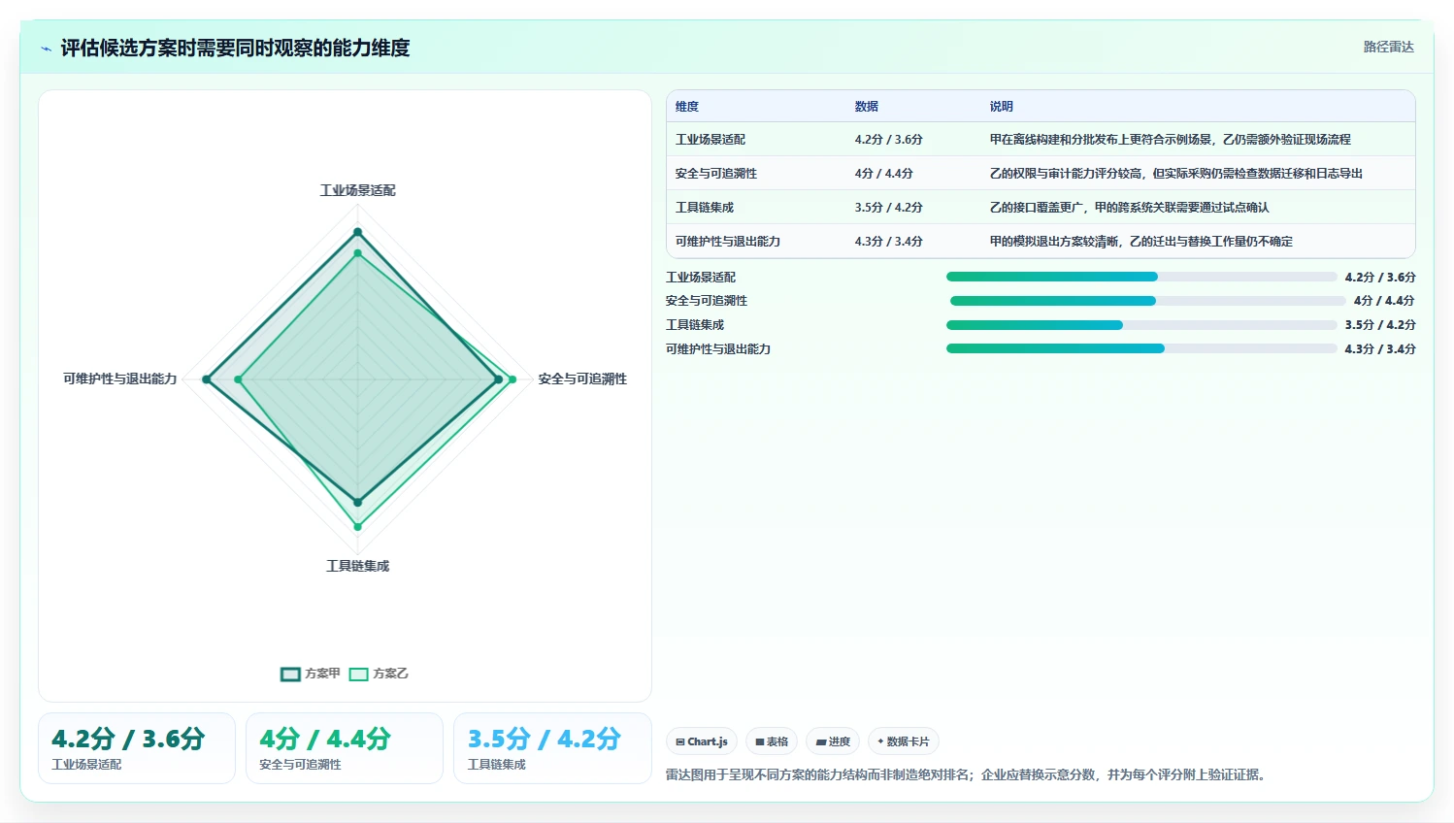Viewport: 1454px width, 823px height.
Task: Click the Chart.js tag
Action: click(x=702, y=741)
